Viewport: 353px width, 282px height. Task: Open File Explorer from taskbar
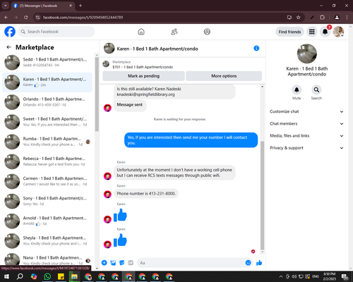74,276
